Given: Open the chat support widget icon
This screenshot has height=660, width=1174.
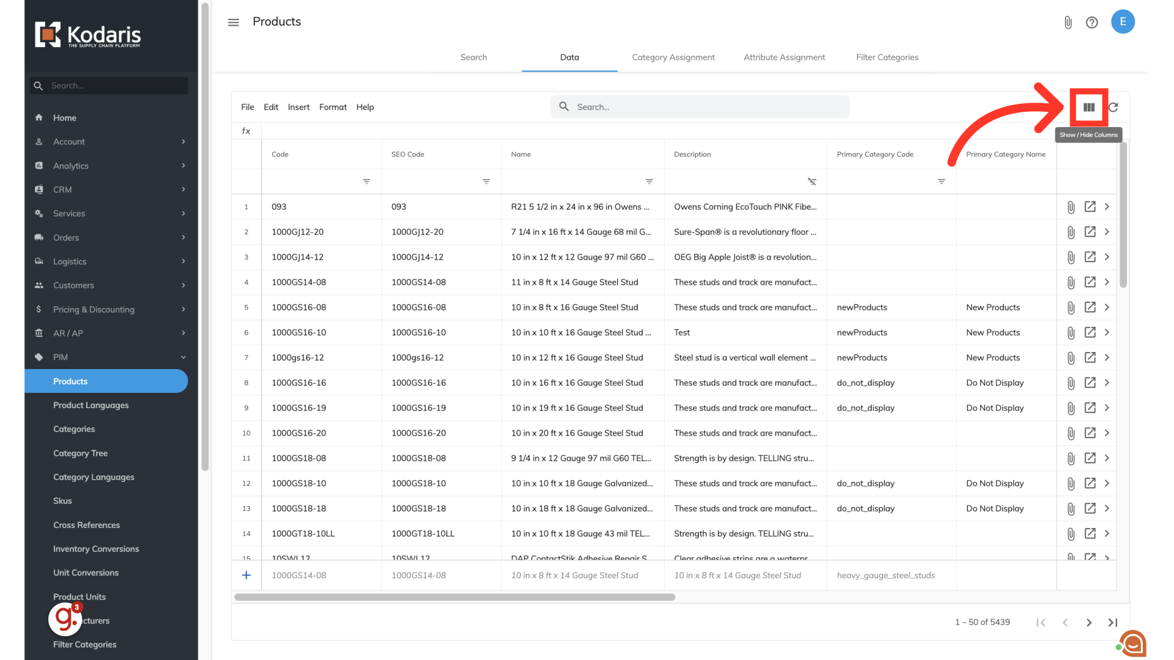Looking at the screenshot, I should (x=1133, y=643).
